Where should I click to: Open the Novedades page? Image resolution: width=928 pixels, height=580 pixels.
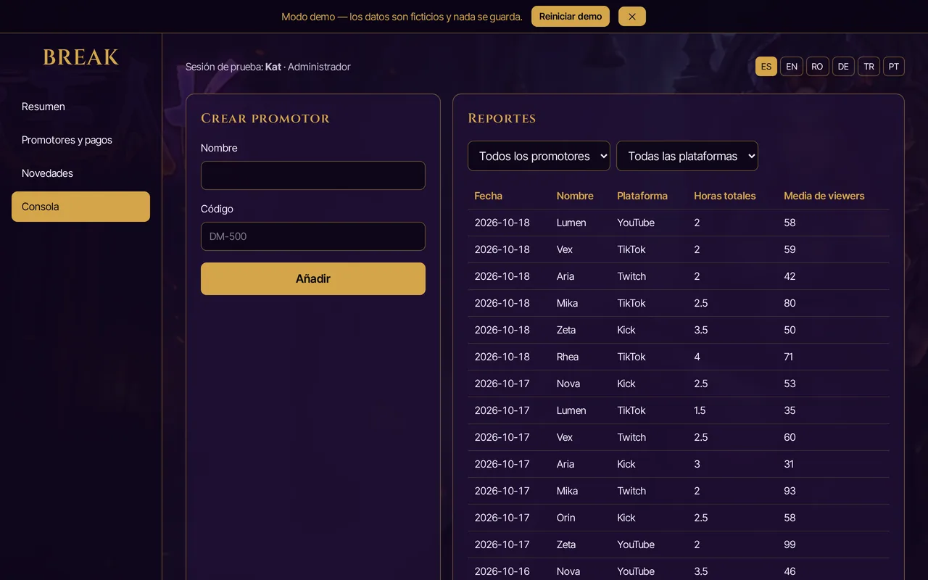click(x=80, y=173)
